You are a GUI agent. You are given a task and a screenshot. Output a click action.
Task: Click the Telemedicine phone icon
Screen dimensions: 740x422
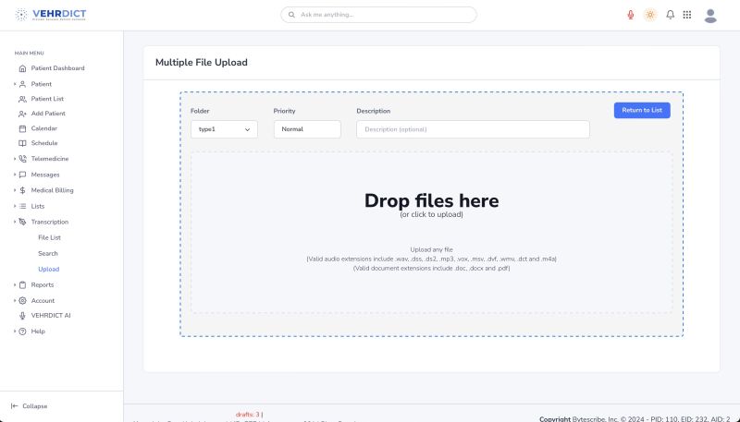click(x=22, y=159)
